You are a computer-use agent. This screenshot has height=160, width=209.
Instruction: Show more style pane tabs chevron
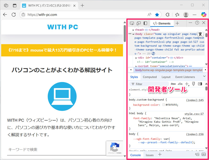tap(204, 76)
